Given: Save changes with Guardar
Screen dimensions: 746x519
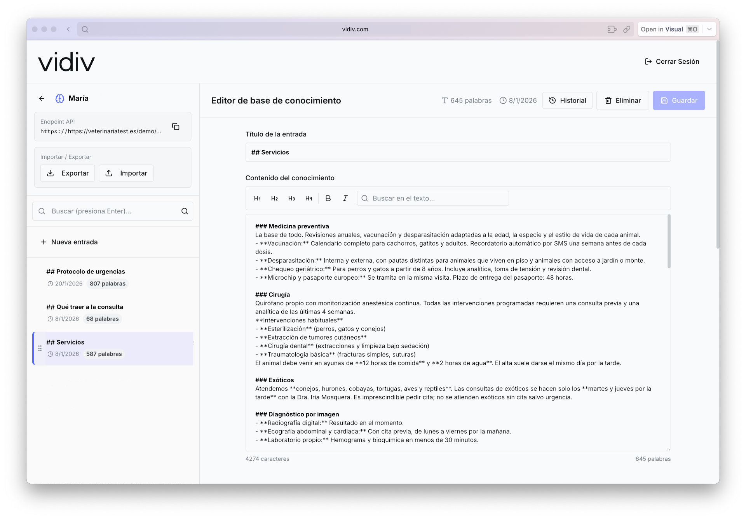Looking at the screenshot, I should (x=679, y=101).
